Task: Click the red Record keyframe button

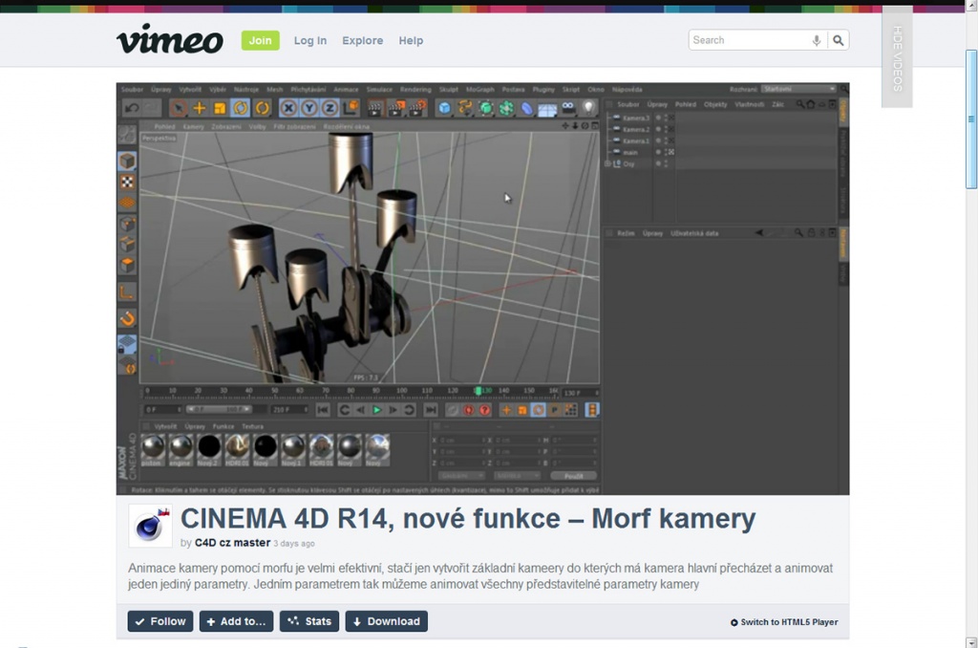Action: tap(468, 410)
